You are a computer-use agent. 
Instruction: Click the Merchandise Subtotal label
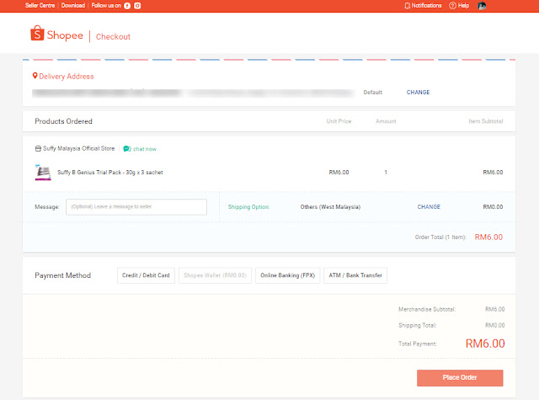[427, 309]
